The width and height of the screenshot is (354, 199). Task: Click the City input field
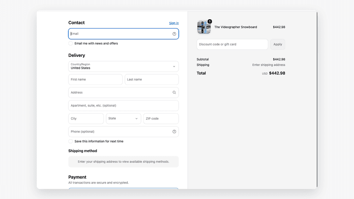(x=86, y=118)
